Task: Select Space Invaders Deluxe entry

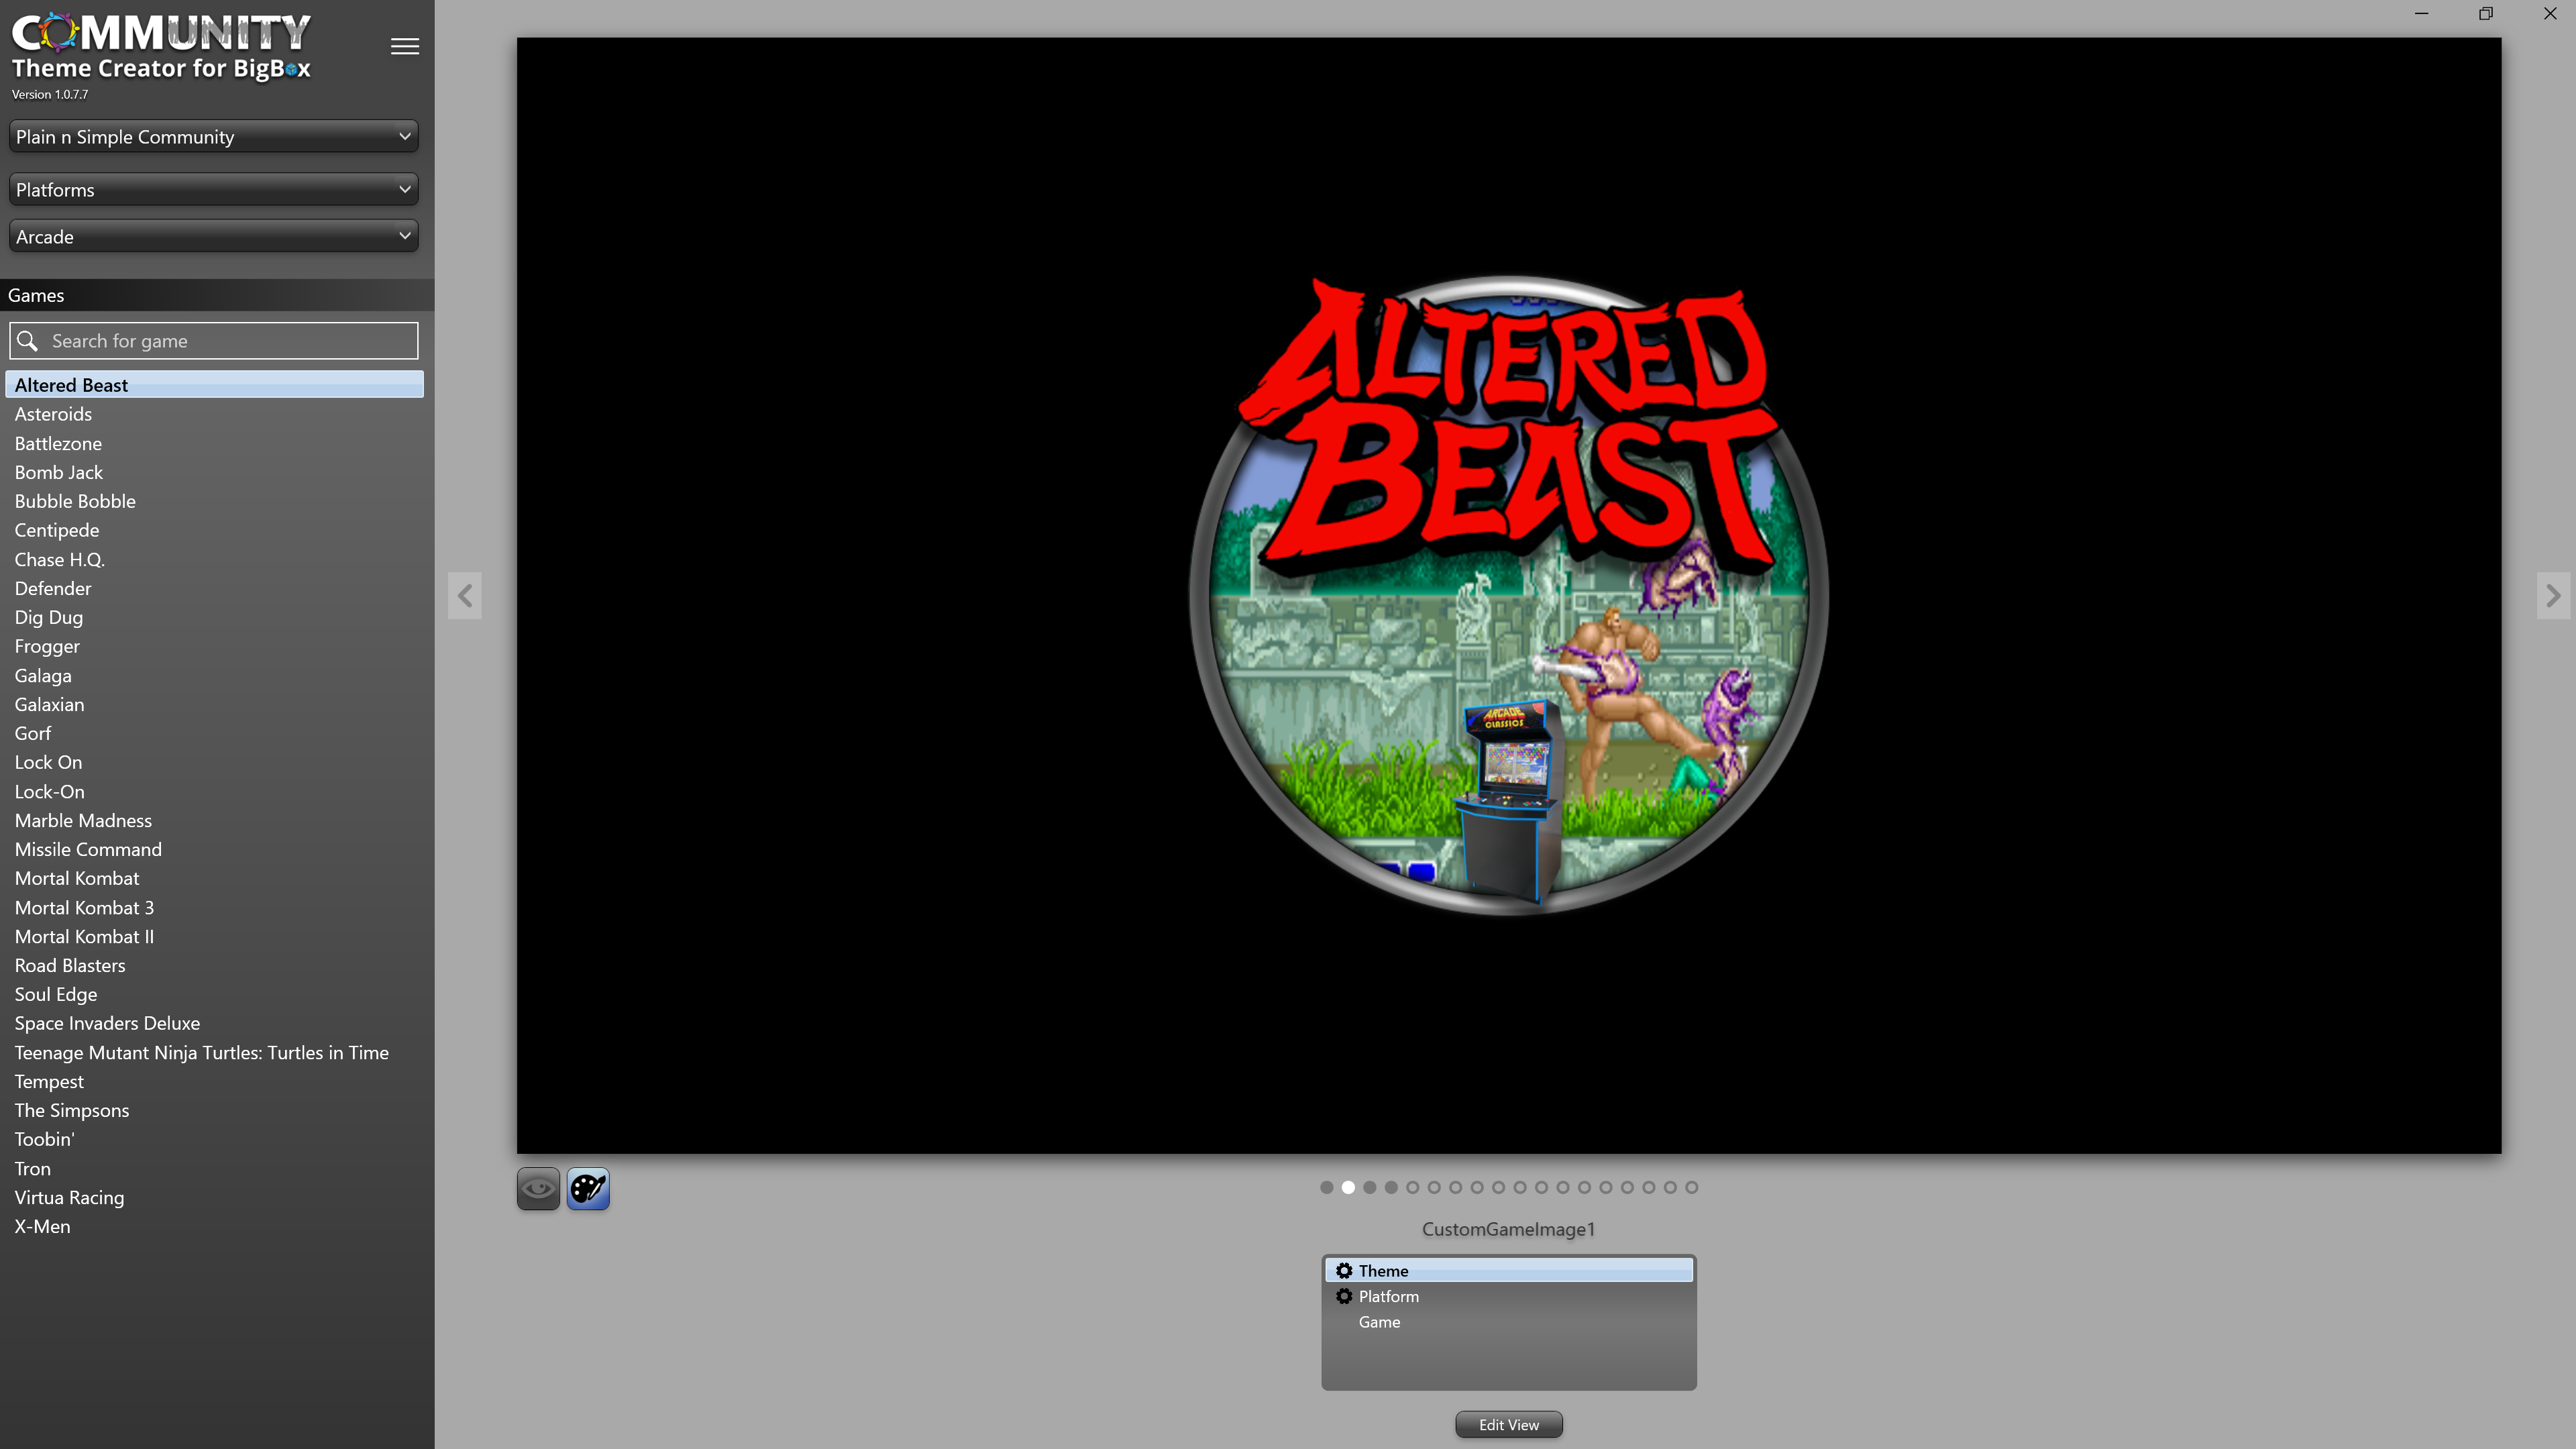Action: 214,1024
